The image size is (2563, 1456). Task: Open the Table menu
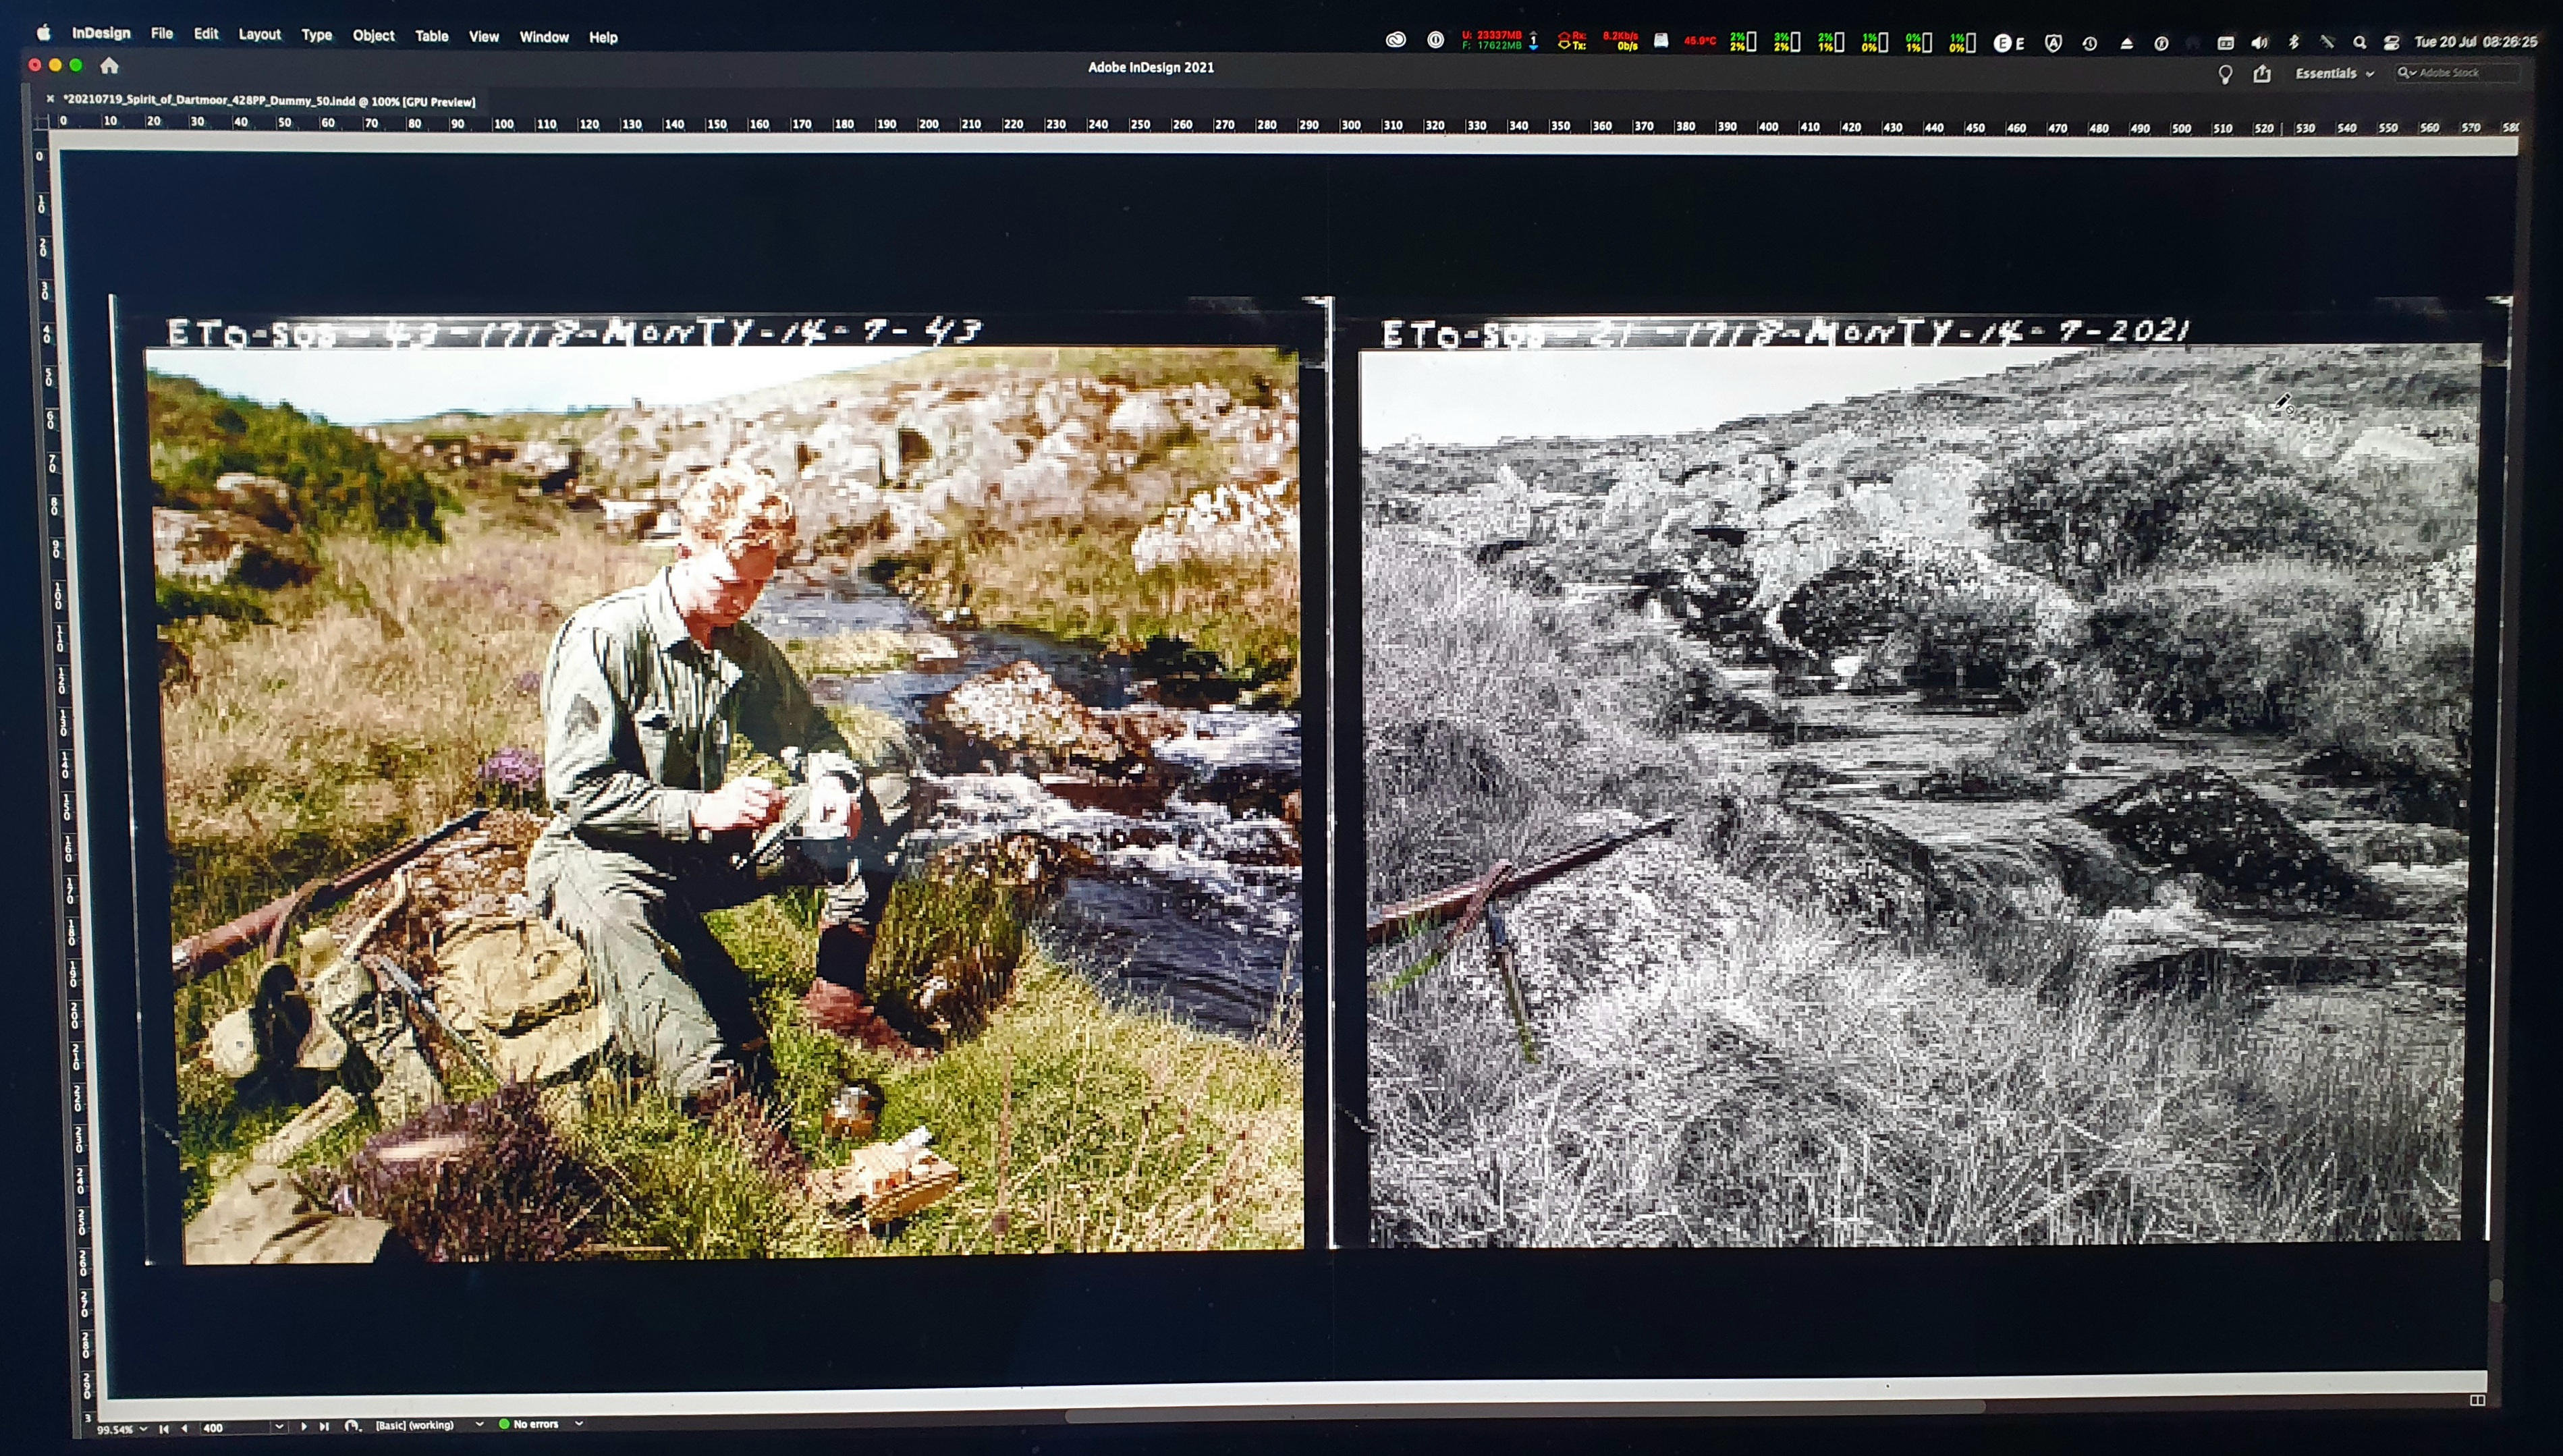(x=432, y=36)
